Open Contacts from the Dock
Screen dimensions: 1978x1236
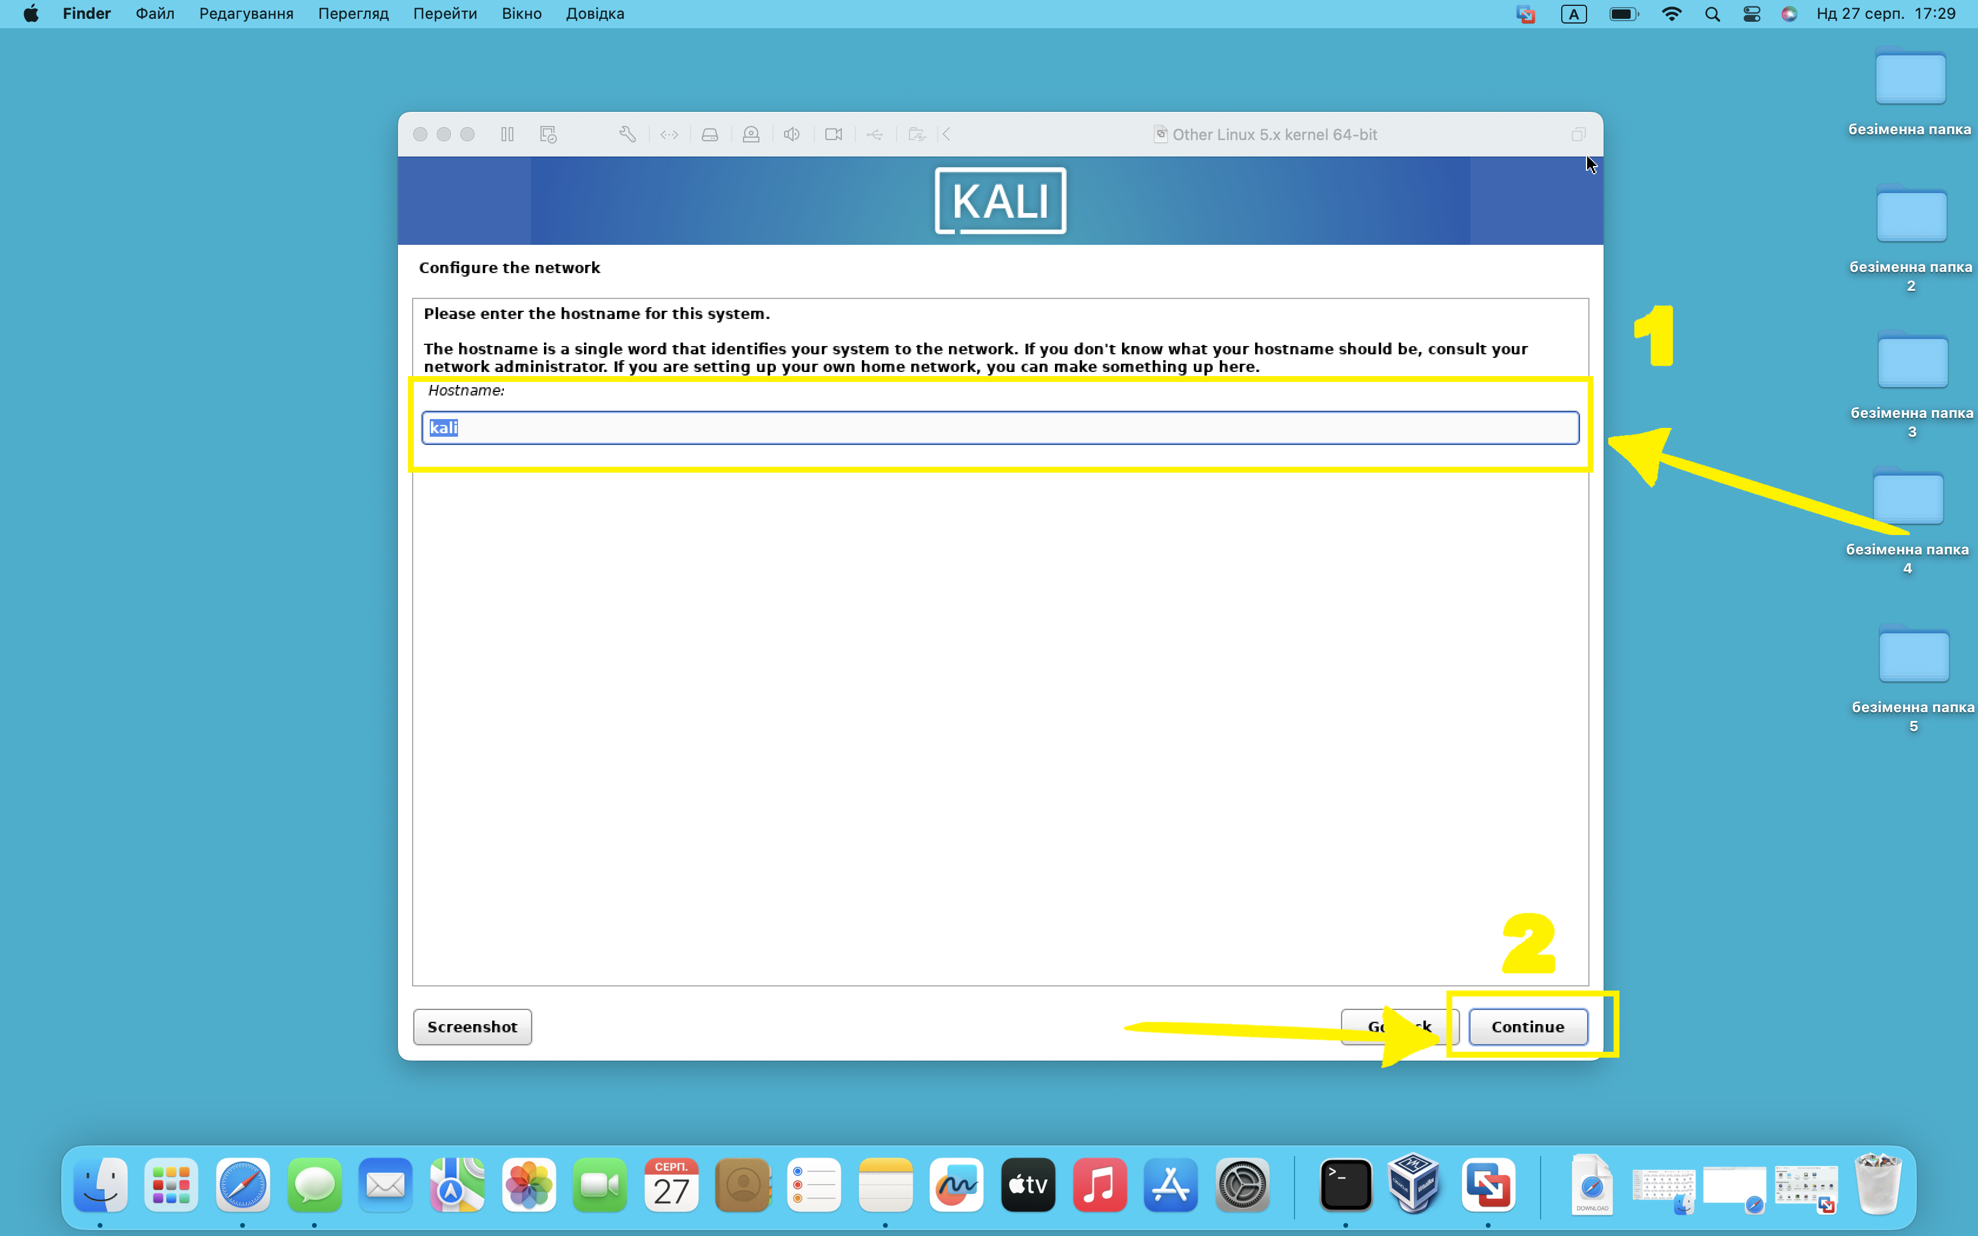tap(743, 1184)
